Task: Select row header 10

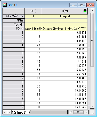Action: [14, 70]
